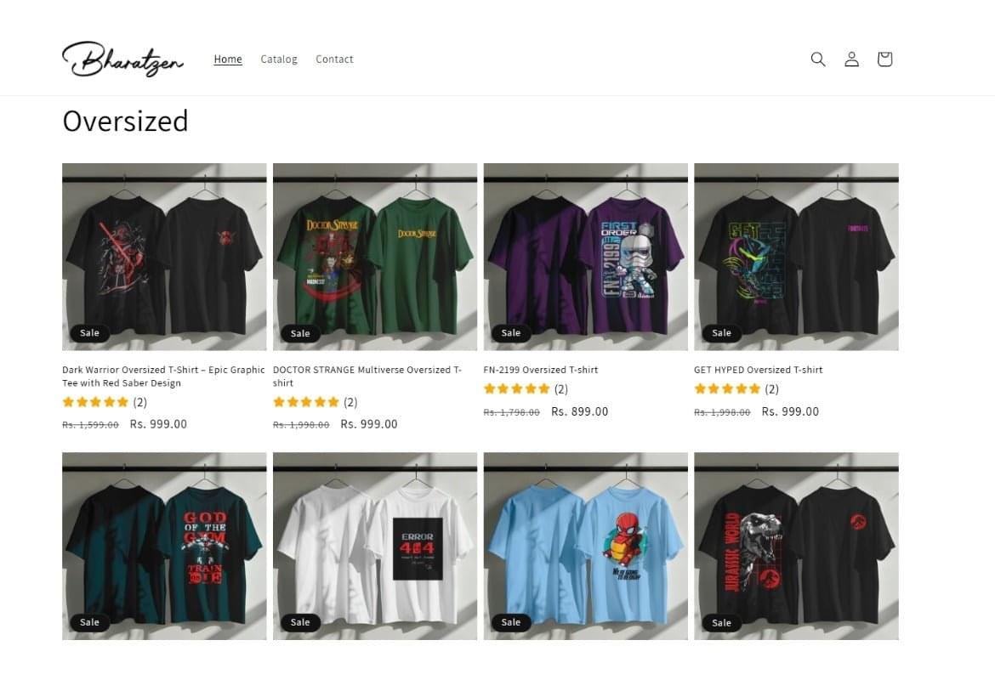This screenshot has width=995, height=680.
Task: Click star rating under GET HYPED T-shirt
Action: coord(727,388)
